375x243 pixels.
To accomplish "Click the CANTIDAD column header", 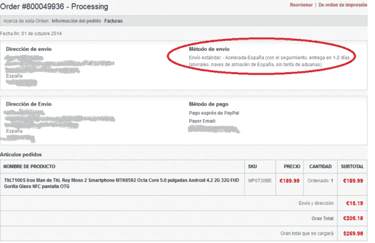I will tap(320, 166).
